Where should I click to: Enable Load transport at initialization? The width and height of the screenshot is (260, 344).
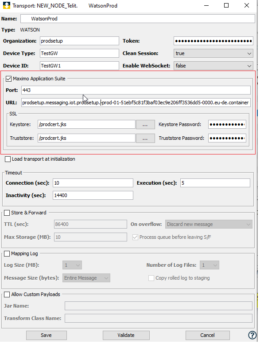[8, 159]
